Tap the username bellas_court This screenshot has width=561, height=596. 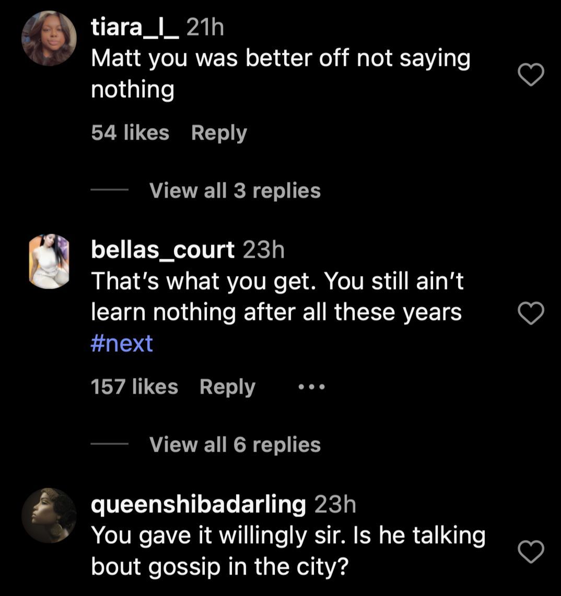point(162,249)
